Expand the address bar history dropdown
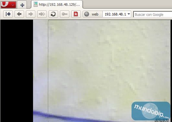Viewport: 172px width, 122px height. tap(129, 14)
